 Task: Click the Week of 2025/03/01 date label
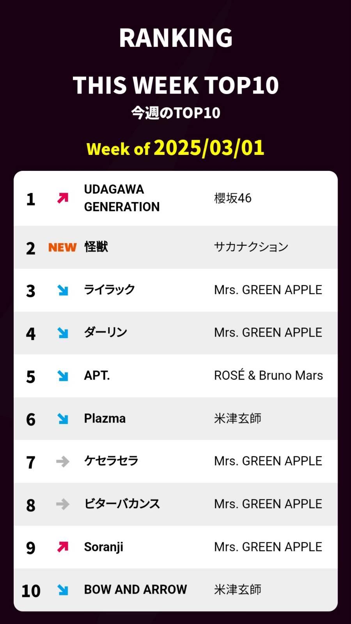pyautogui.click(x=175, y=148)
